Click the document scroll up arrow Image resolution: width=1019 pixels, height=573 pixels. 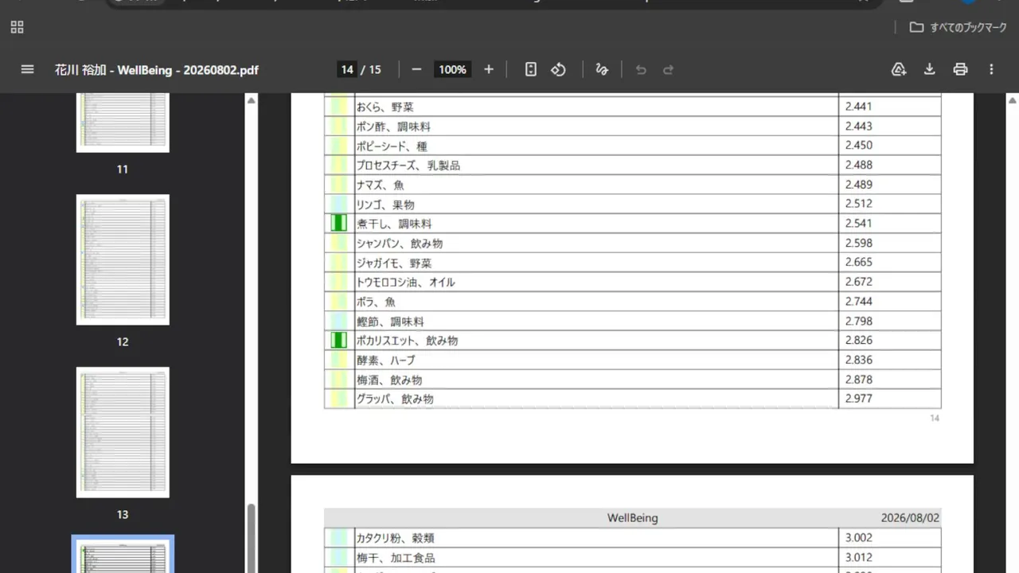(x=1012, y=100)
